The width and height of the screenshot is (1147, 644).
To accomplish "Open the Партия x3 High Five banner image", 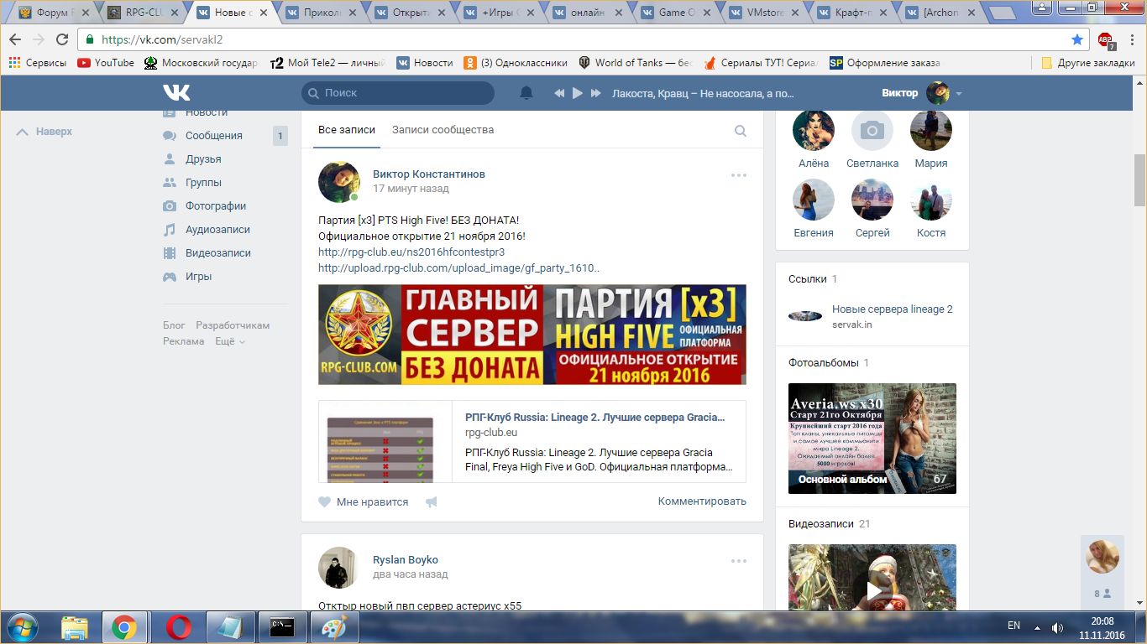I will (532, 335).
